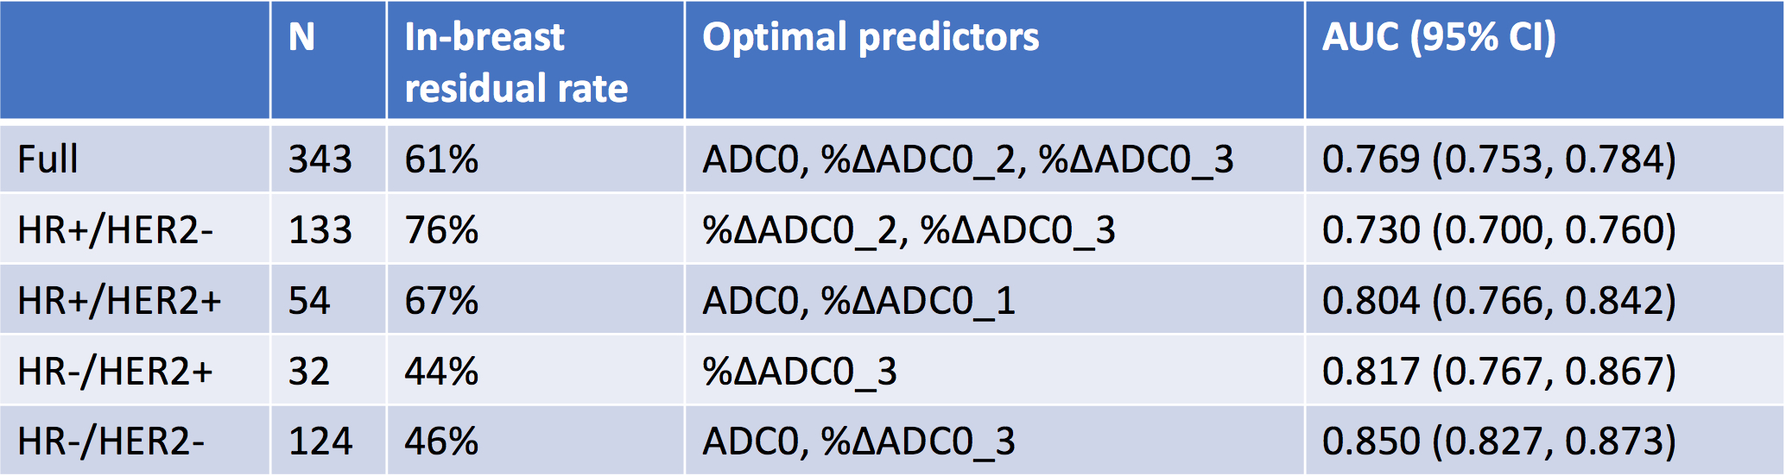Click the 76% residual rate cell
The height and width of the screenshot is (476, 1786).
(x=441, y=230)
